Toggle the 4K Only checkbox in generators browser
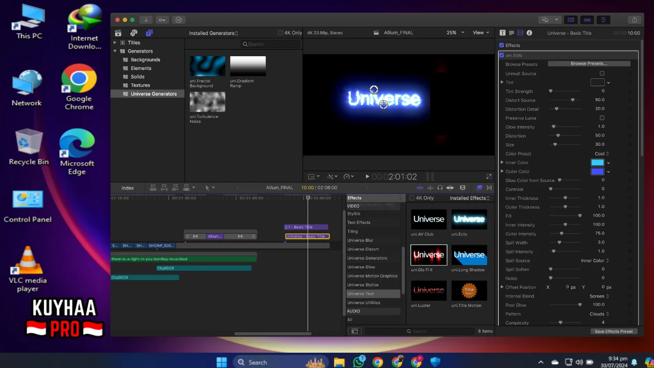The height and width of the screenshot is (368, 654). [280, 33]
